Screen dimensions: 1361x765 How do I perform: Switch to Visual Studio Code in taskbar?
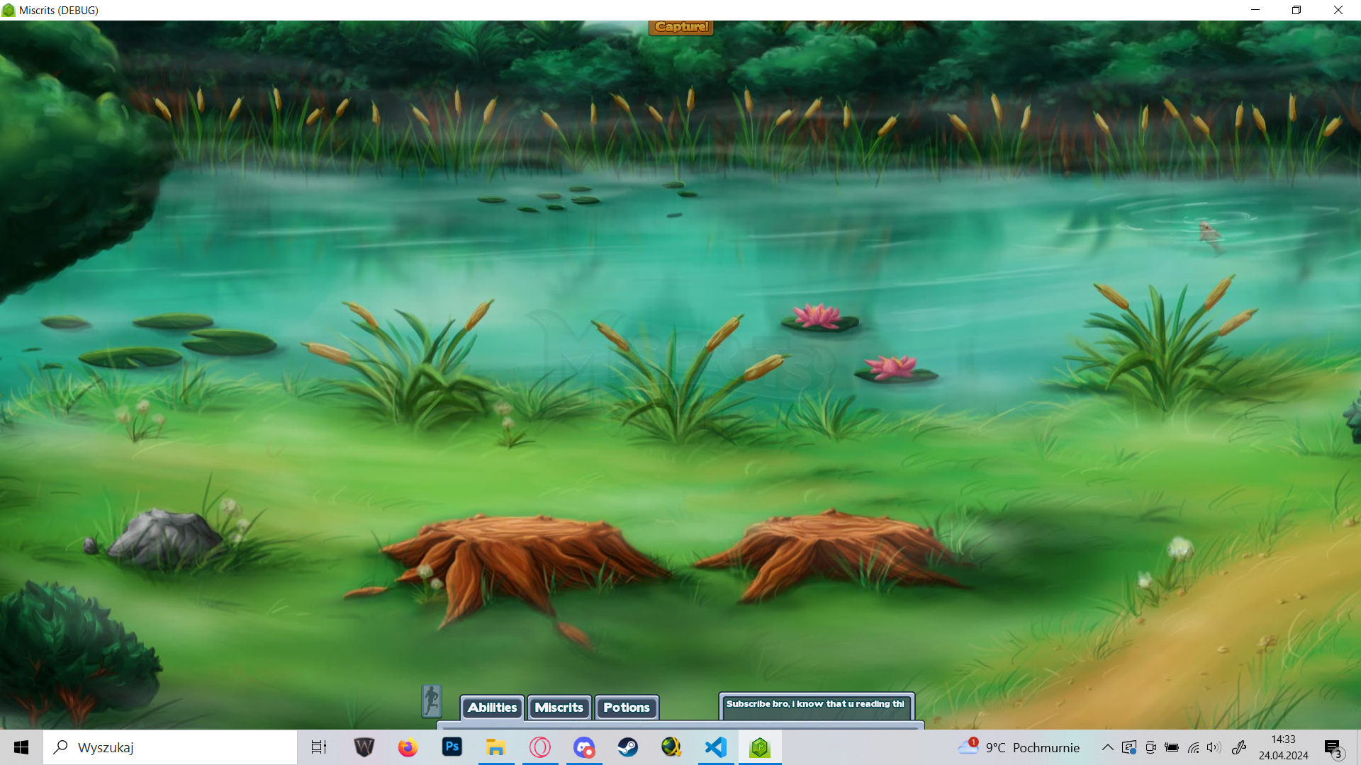[x=715, y=747]
